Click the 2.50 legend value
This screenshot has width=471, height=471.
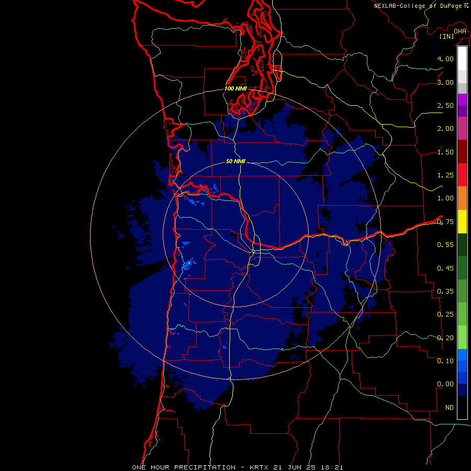pyautogui.click(x=445, y=105)
